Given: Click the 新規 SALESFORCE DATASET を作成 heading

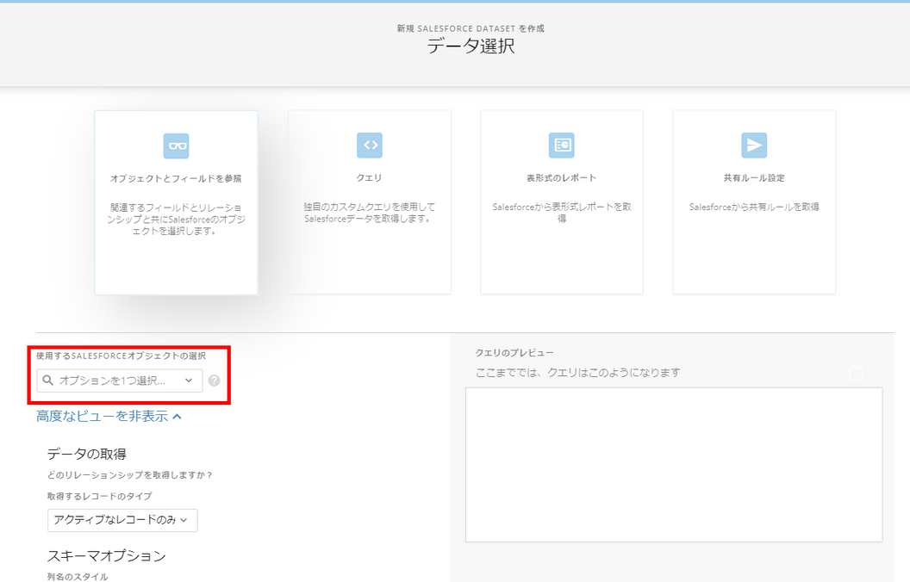Looking at the screenshot, I should click(471, 28).
